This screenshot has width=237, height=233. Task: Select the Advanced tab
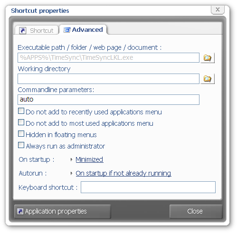83,29
